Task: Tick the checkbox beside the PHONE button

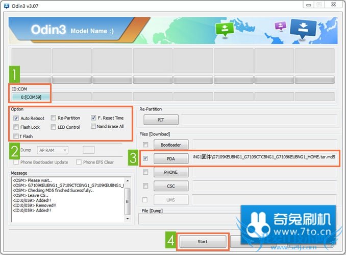Action: coord(145,172)
